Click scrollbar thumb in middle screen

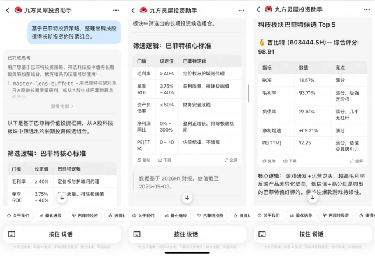click(248, 94)
